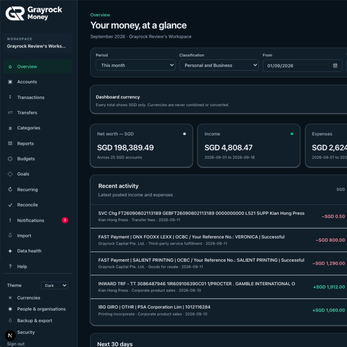
Task: Click the +SGD 1,060.00 amount
Action: coord(329,310)
